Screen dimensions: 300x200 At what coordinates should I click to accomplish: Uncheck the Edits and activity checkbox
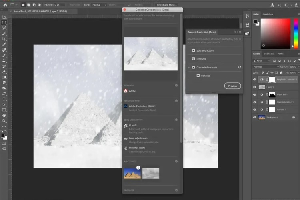194,50
